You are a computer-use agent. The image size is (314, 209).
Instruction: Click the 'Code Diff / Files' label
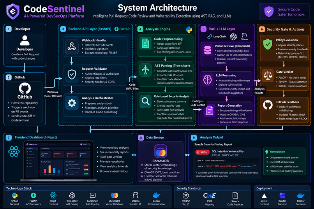point(132,87)
